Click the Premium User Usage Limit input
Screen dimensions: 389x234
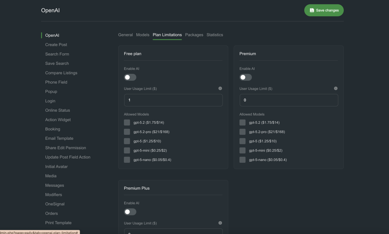tap(289, 100)
